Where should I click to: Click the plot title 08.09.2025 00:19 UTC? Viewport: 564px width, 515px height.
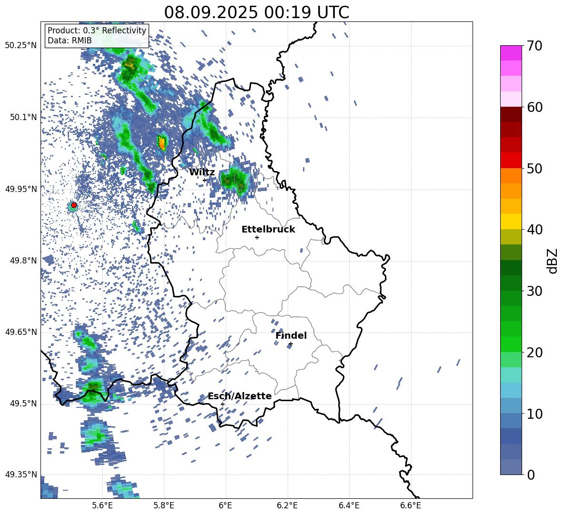point(256,12)
